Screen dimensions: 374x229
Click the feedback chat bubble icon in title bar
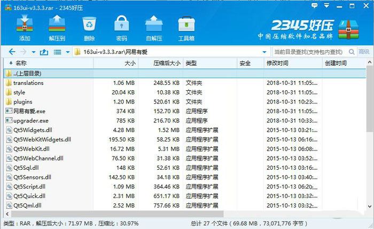(314, 6)
